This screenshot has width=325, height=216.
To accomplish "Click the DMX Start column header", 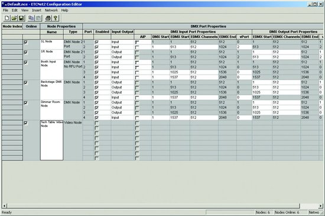I will click(160, 37).
